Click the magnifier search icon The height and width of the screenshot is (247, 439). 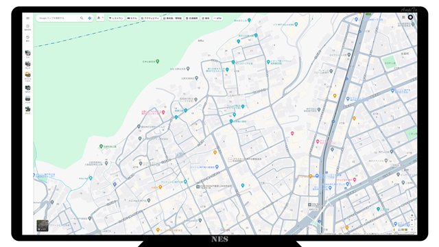[x=82, y=19]
